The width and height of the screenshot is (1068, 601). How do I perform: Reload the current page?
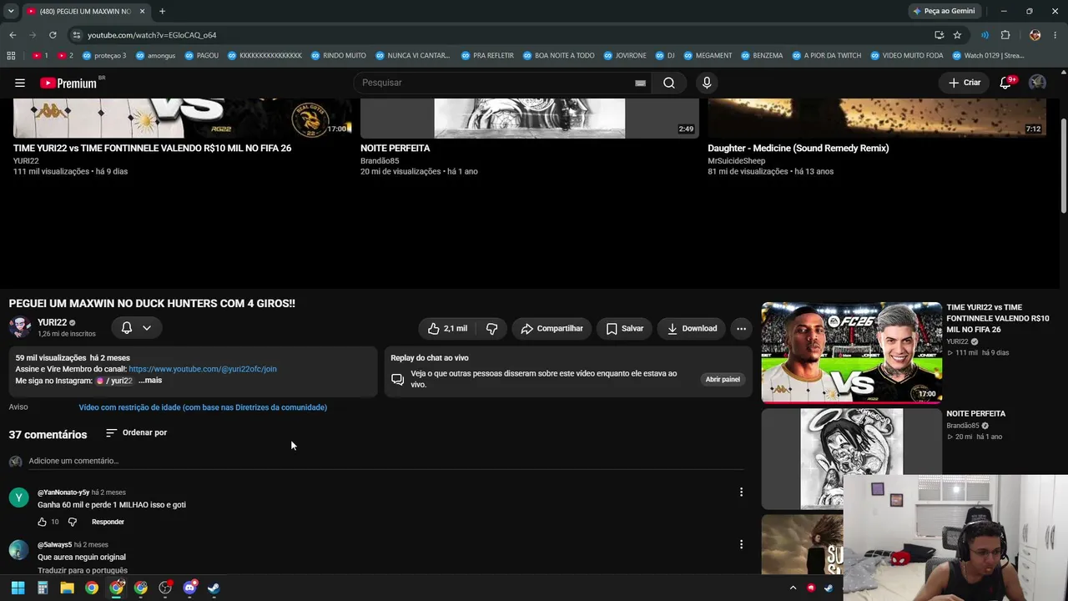tap(53, 35)
